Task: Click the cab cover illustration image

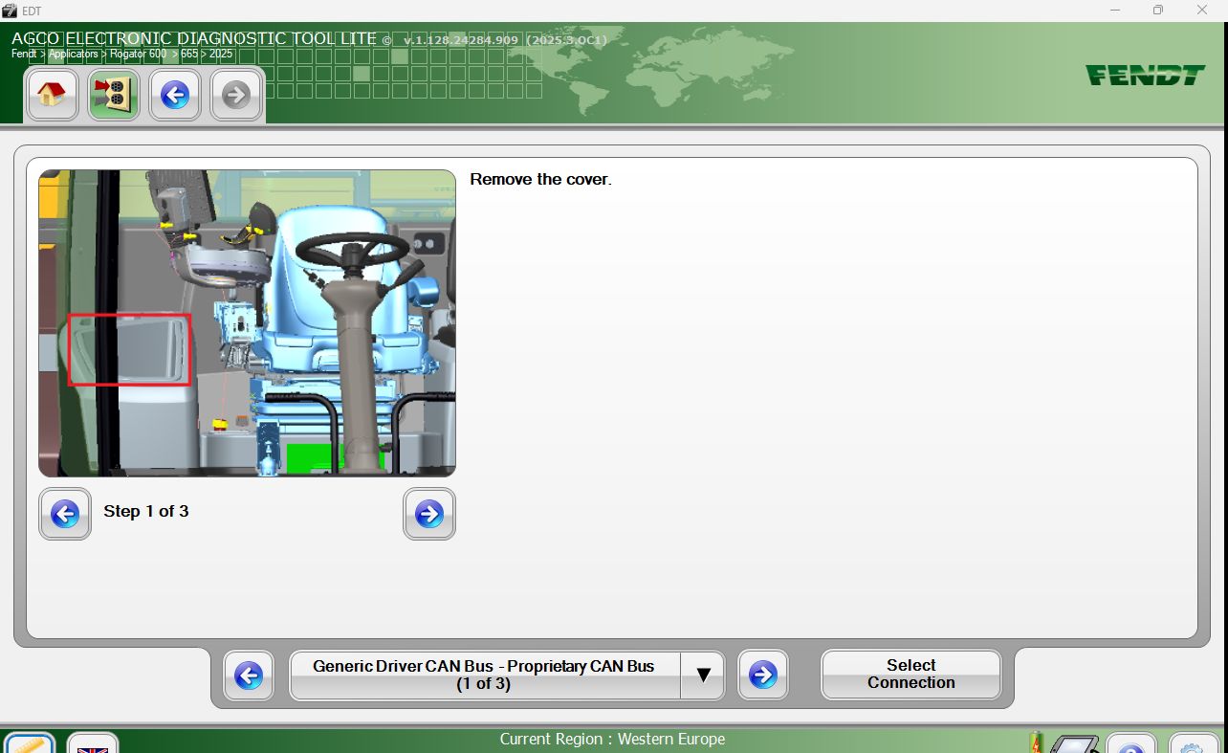Action: [x=247, y=323]
